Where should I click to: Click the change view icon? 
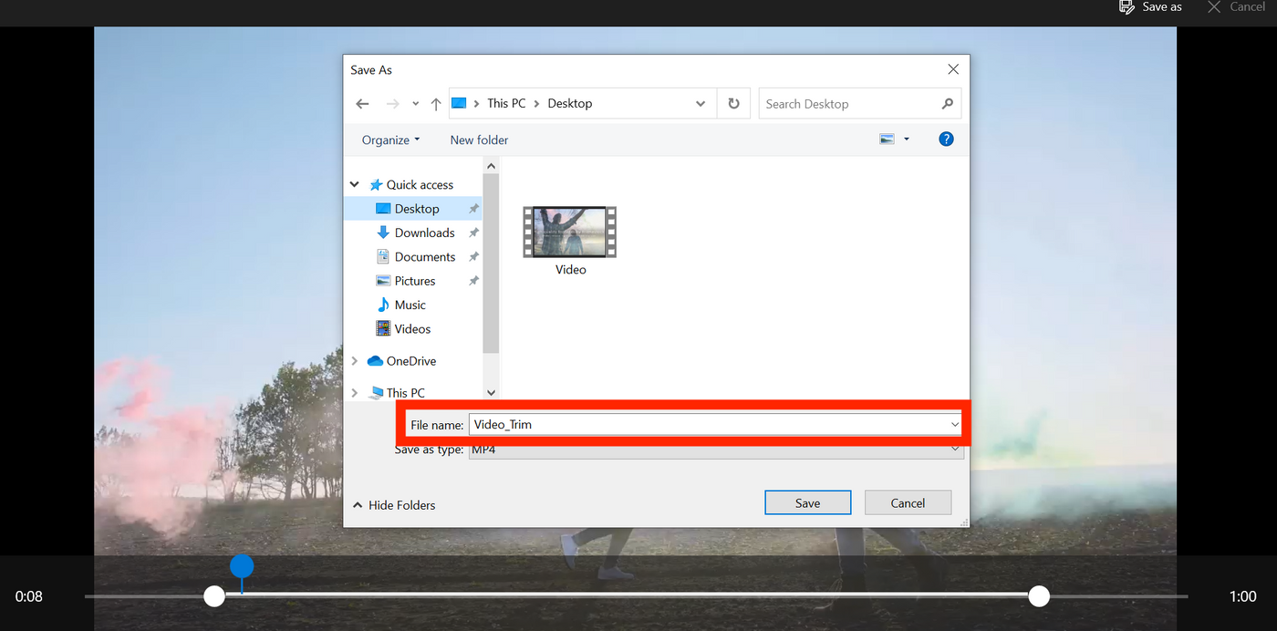[888, 139]
